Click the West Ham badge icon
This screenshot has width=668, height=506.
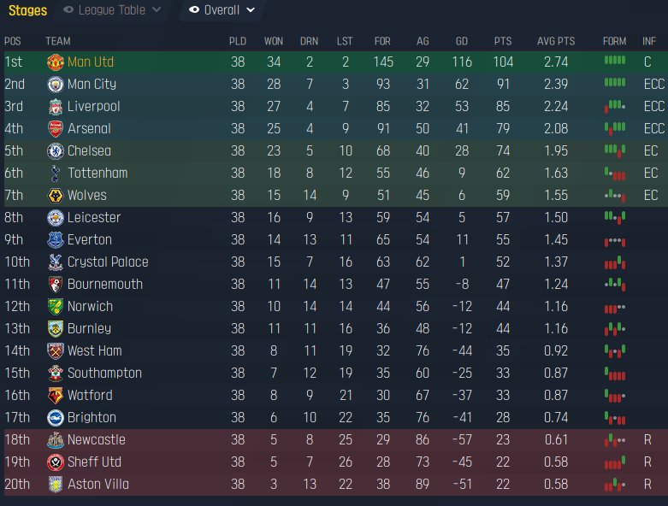coord(55,351)
